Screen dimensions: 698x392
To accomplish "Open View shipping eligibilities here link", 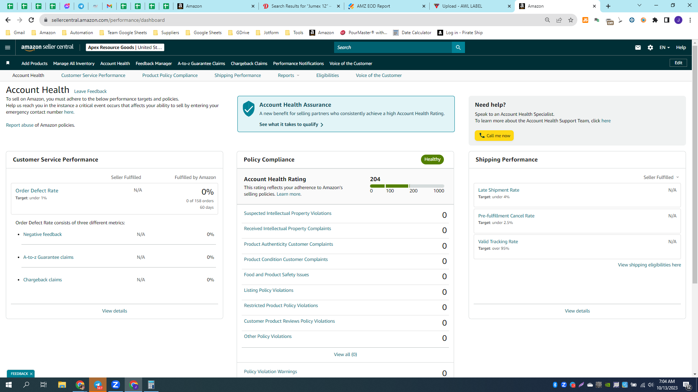I will [649, 265].
